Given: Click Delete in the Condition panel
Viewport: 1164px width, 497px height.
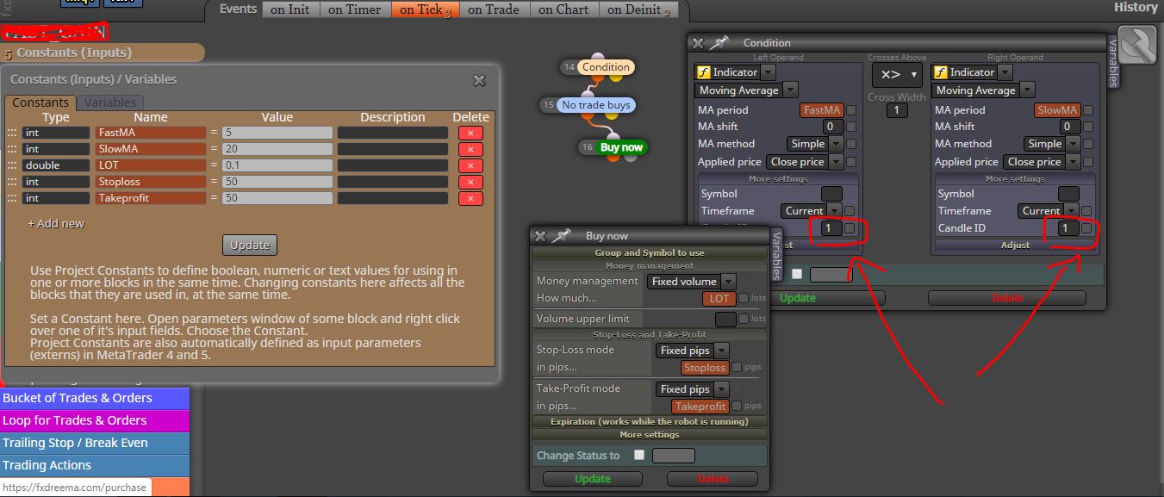Looking at the screenshot, I should (1006, 298).
